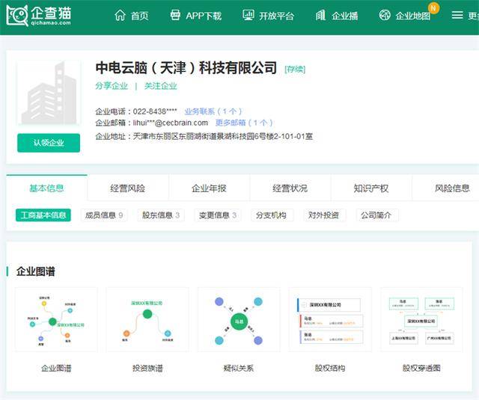The width and height of the screenshot is (479, 400).
Task: Switch to 知识产权 tab
Action: coord(370,188)
